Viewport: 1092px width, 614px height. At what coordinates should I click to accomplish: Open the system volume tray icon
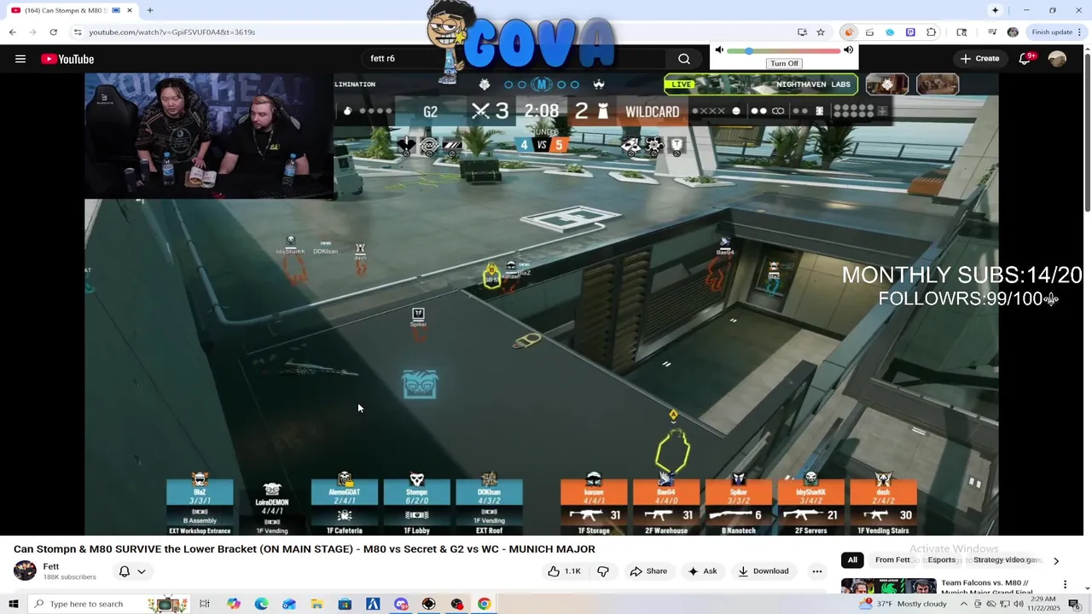coord(1019,604)
